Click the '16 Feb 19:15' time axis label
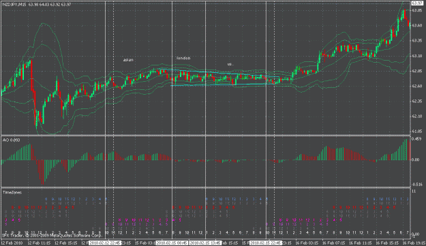426x246 pixels. (413, 243)
